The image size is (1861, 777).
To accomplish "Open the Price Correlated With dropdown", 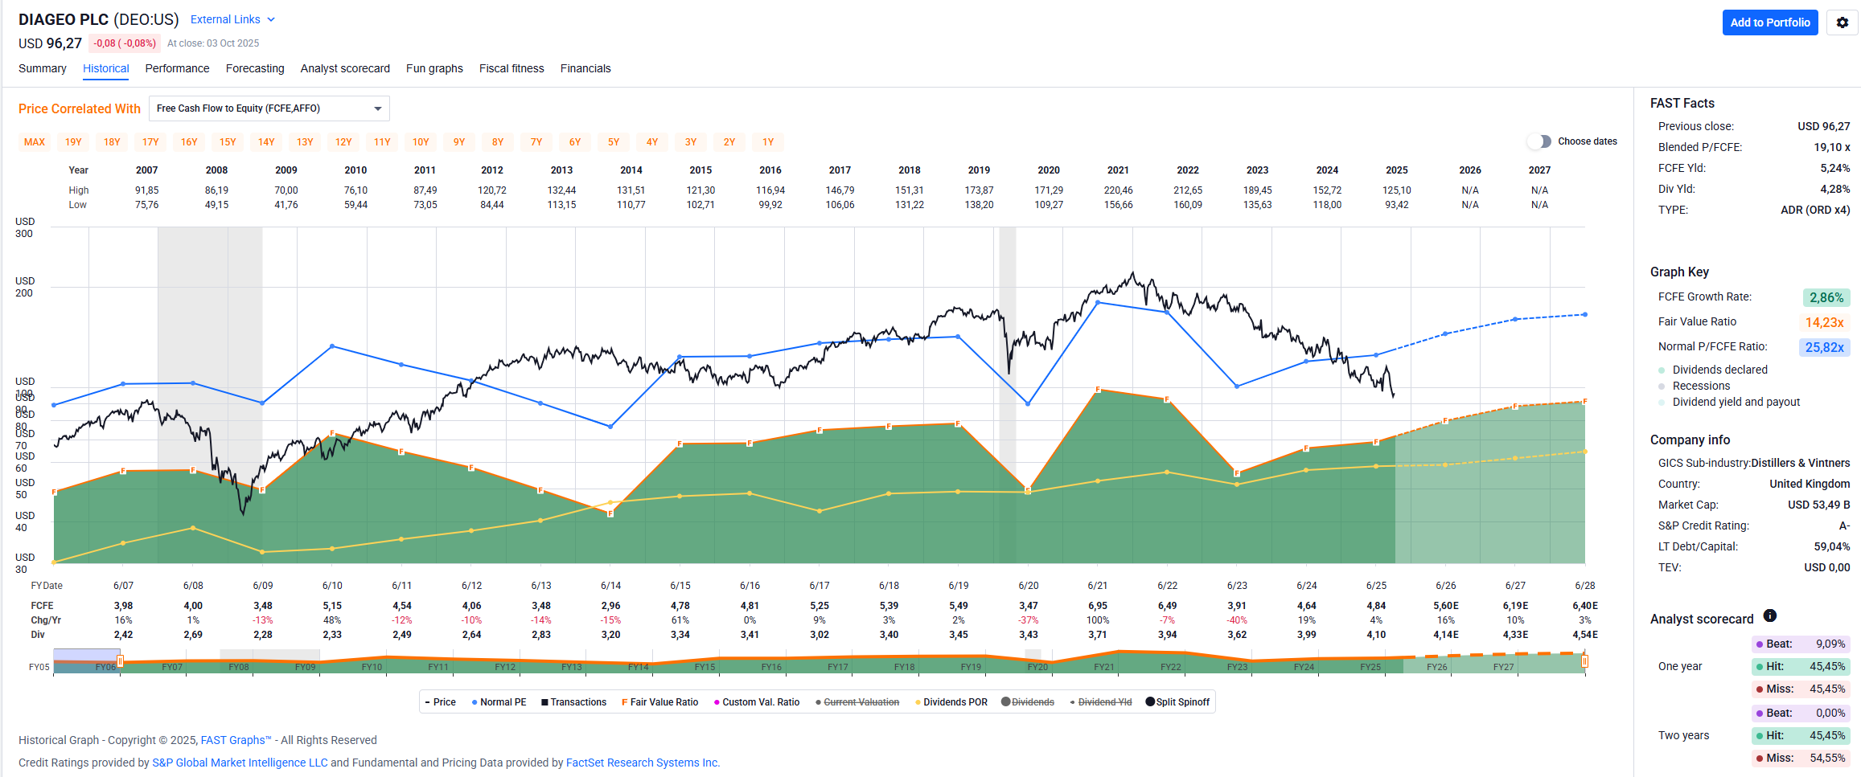I will pos(269,108).
